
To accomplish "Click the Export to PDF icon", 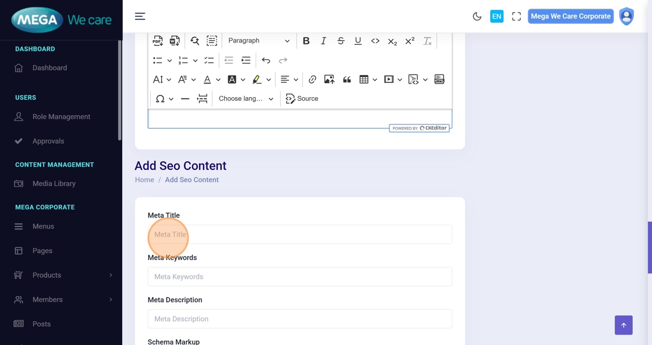I will [x=158, y=41].
